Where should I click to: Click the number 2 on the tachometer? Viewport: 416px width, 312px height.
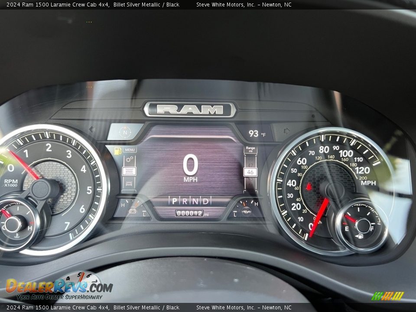[49, 147]
